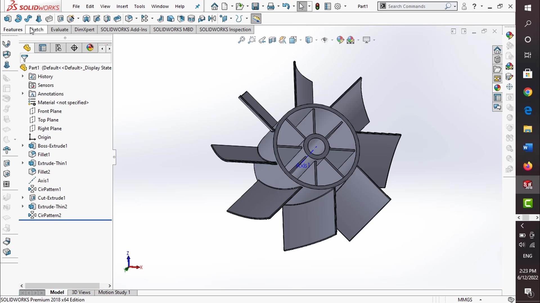
Task: Toggle the Instant3D ruler icon
Action: coord(256,19)
